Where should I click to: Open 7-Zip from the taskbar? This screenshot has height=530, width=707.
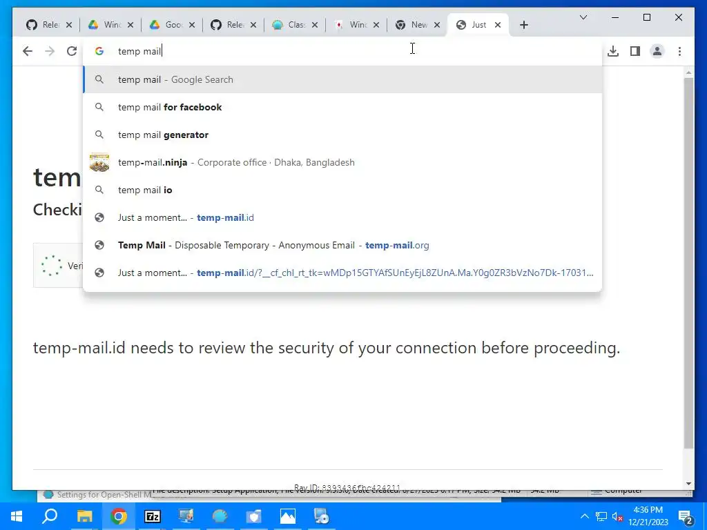tap(153, 516)
